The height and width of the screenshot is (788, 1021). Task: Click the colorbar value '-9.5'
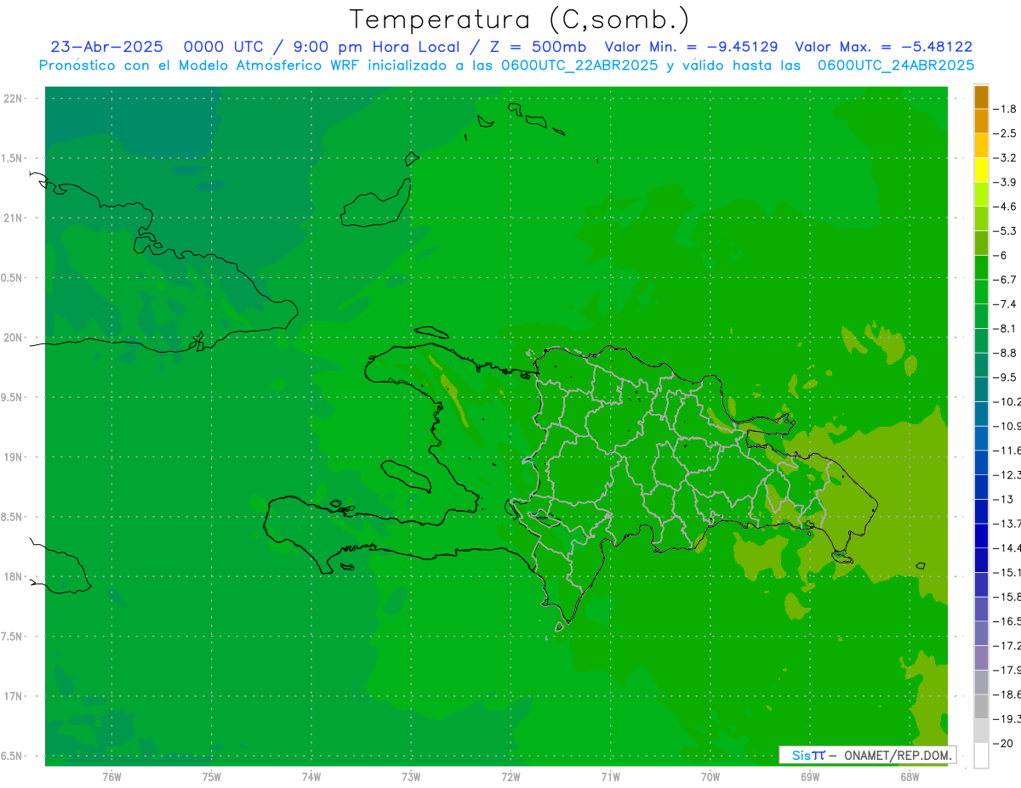[x=1006, y=377]
